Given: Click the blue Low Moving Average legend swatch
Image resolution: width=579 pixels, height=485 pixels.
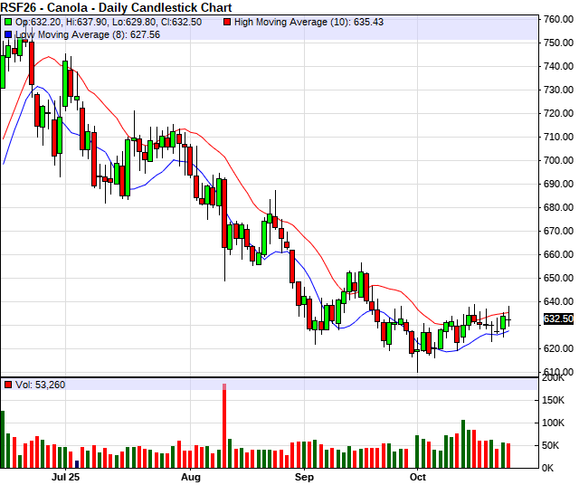Looking at the screenshot, I should 8,34.
